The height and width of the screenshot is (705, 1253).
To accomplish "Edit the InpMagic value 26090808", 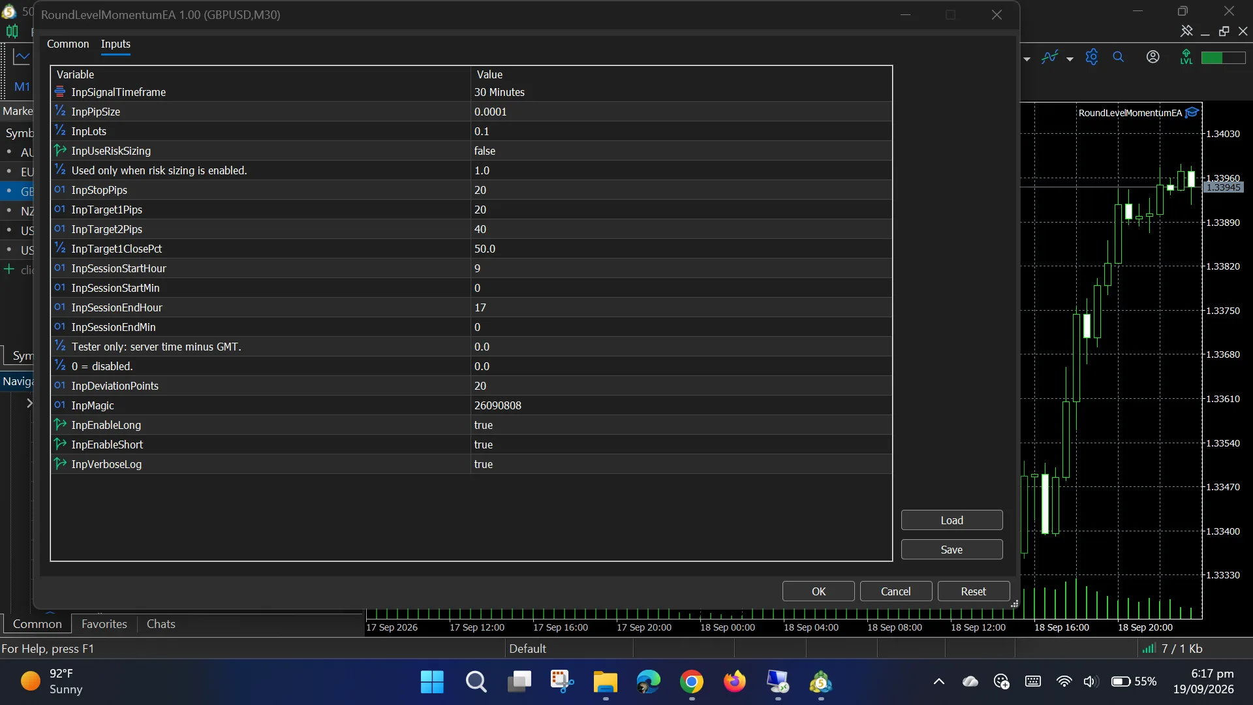I will click(x=681, y=405).
